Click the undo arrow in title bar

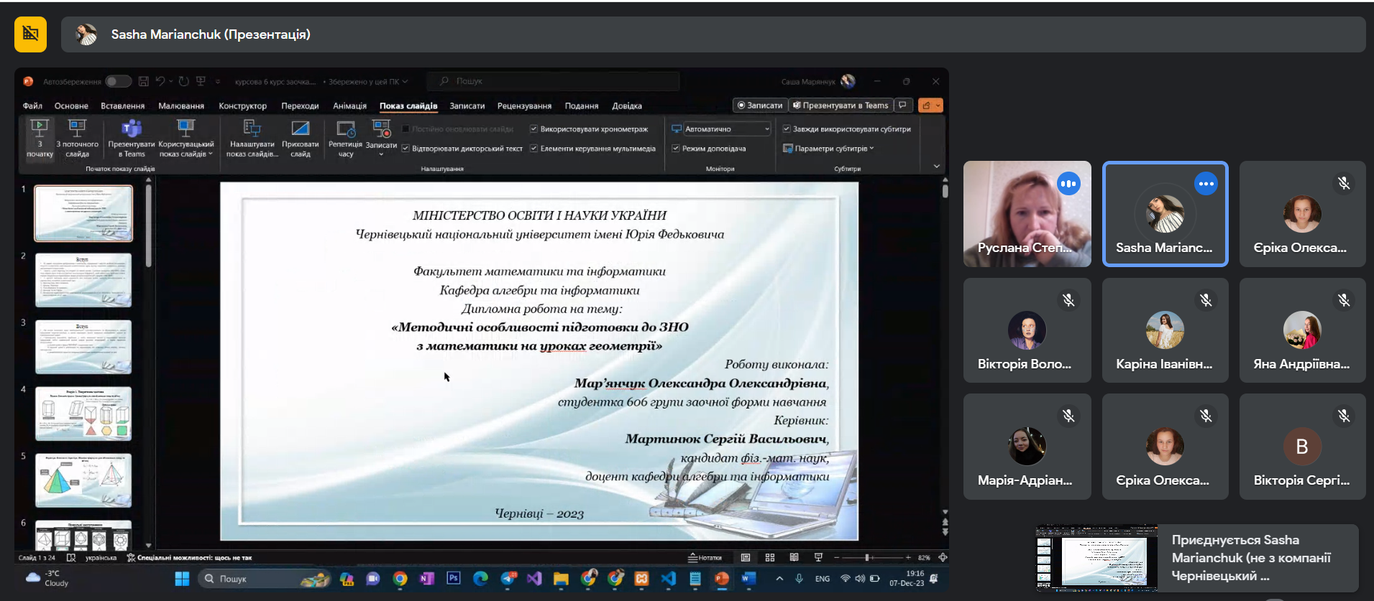click(x=160, y=81)
